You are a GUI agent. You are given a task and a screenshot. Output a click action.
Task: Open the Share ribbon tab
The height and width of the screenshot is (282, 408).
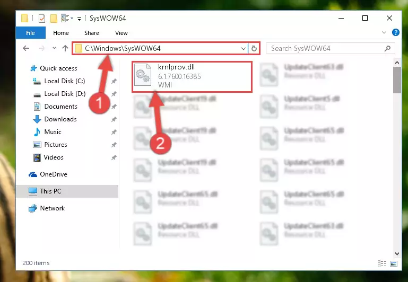click(x=92, y=33)
